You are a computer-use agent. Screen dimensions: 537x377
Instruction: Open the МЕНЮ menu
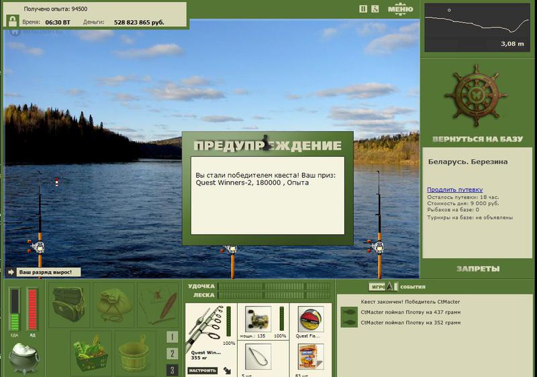(x=400, y=9)
